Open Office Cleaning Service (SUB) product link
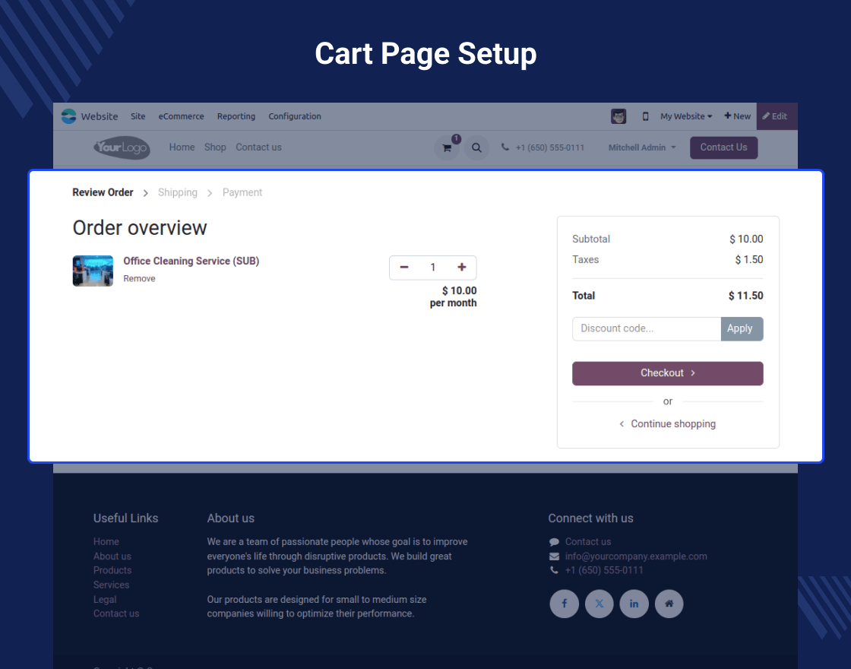851x669 pixels. (191, 262)
